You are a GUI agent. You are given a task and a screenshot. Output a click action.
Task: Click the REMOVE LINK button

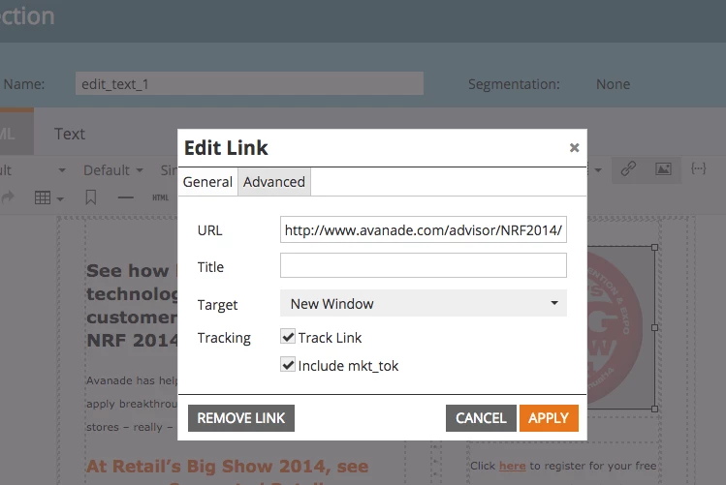(241, 418)
